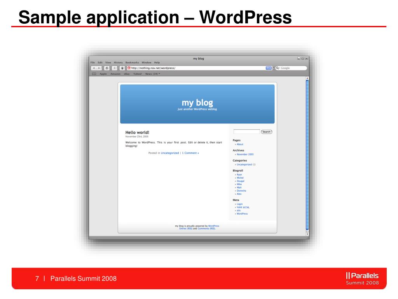This screenshot has height=299, width=398.
Task: Open Uncategorized (1) category in sidebar
Action: tap(246, 165)
